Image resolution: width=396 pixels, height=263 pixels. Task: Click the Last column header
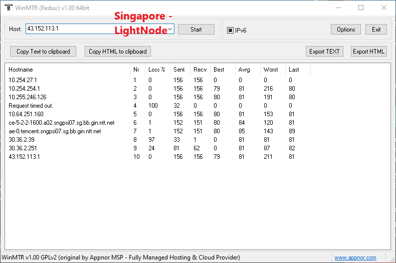(x=298, y=70)
